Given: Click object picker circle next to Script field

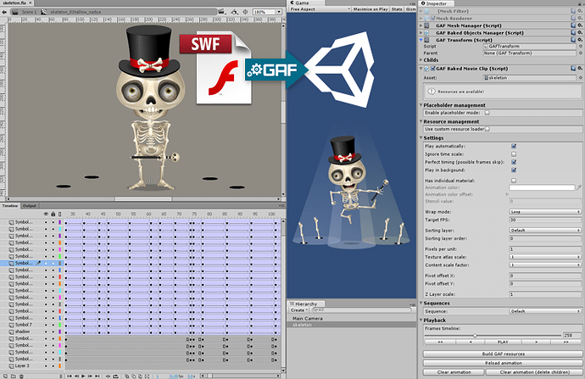Looking at the screenshot, I should [x=581, y=47].
